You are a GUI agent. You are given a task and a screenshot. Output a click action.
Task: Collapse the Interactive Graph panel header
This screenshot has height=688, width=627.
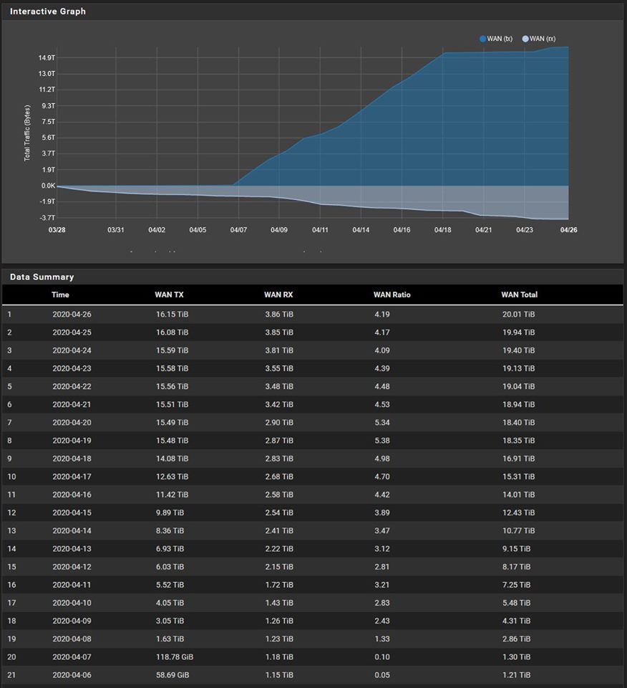48,11
